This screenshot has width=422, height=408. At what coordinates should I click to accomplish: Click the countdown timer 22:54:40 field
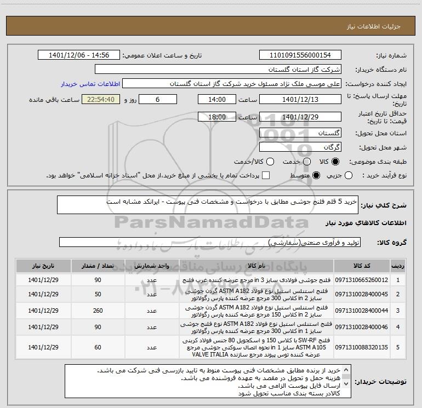click(101, 100)
